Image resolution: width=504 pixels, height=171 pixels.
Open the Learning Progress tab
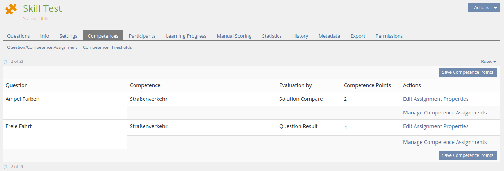point(186,36)
